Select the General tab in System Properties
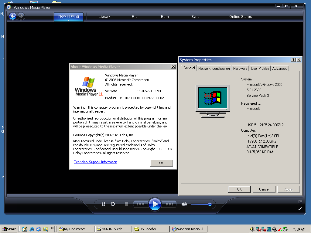This screenshot has height=233, width=311. 189,68
